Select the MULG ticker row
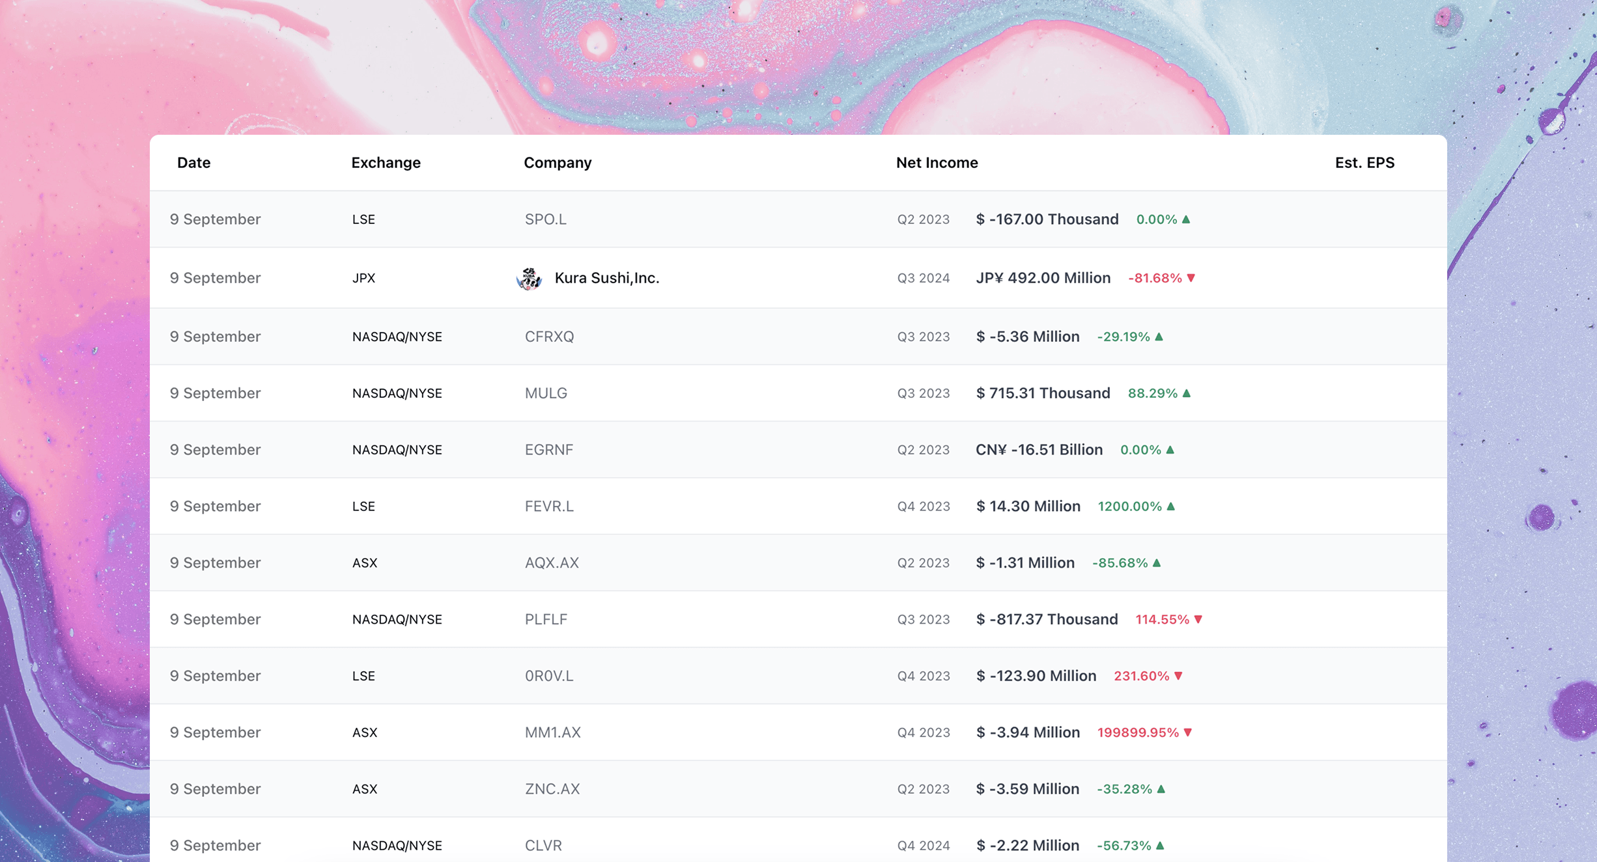Image resolution: width=1597 pixels, height=862 pixels. click(x=546, y=393)
